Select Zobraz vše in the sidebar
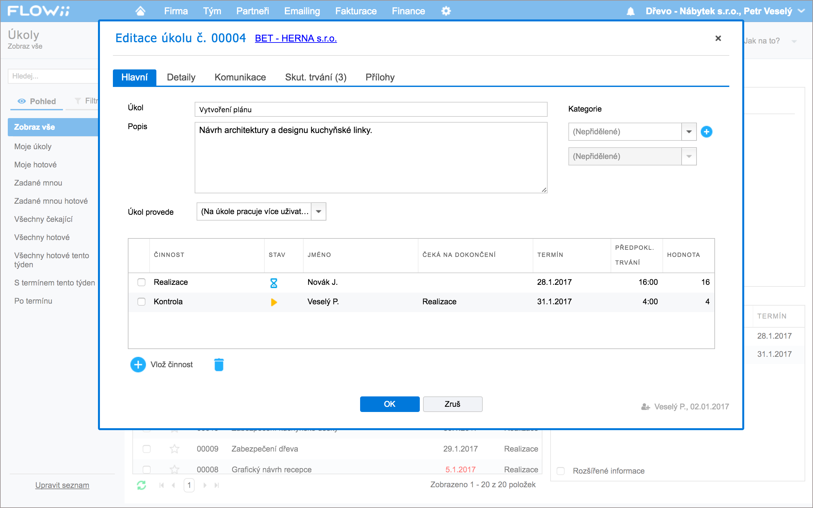Screen dimensions: 813x508 pos(53,127)
